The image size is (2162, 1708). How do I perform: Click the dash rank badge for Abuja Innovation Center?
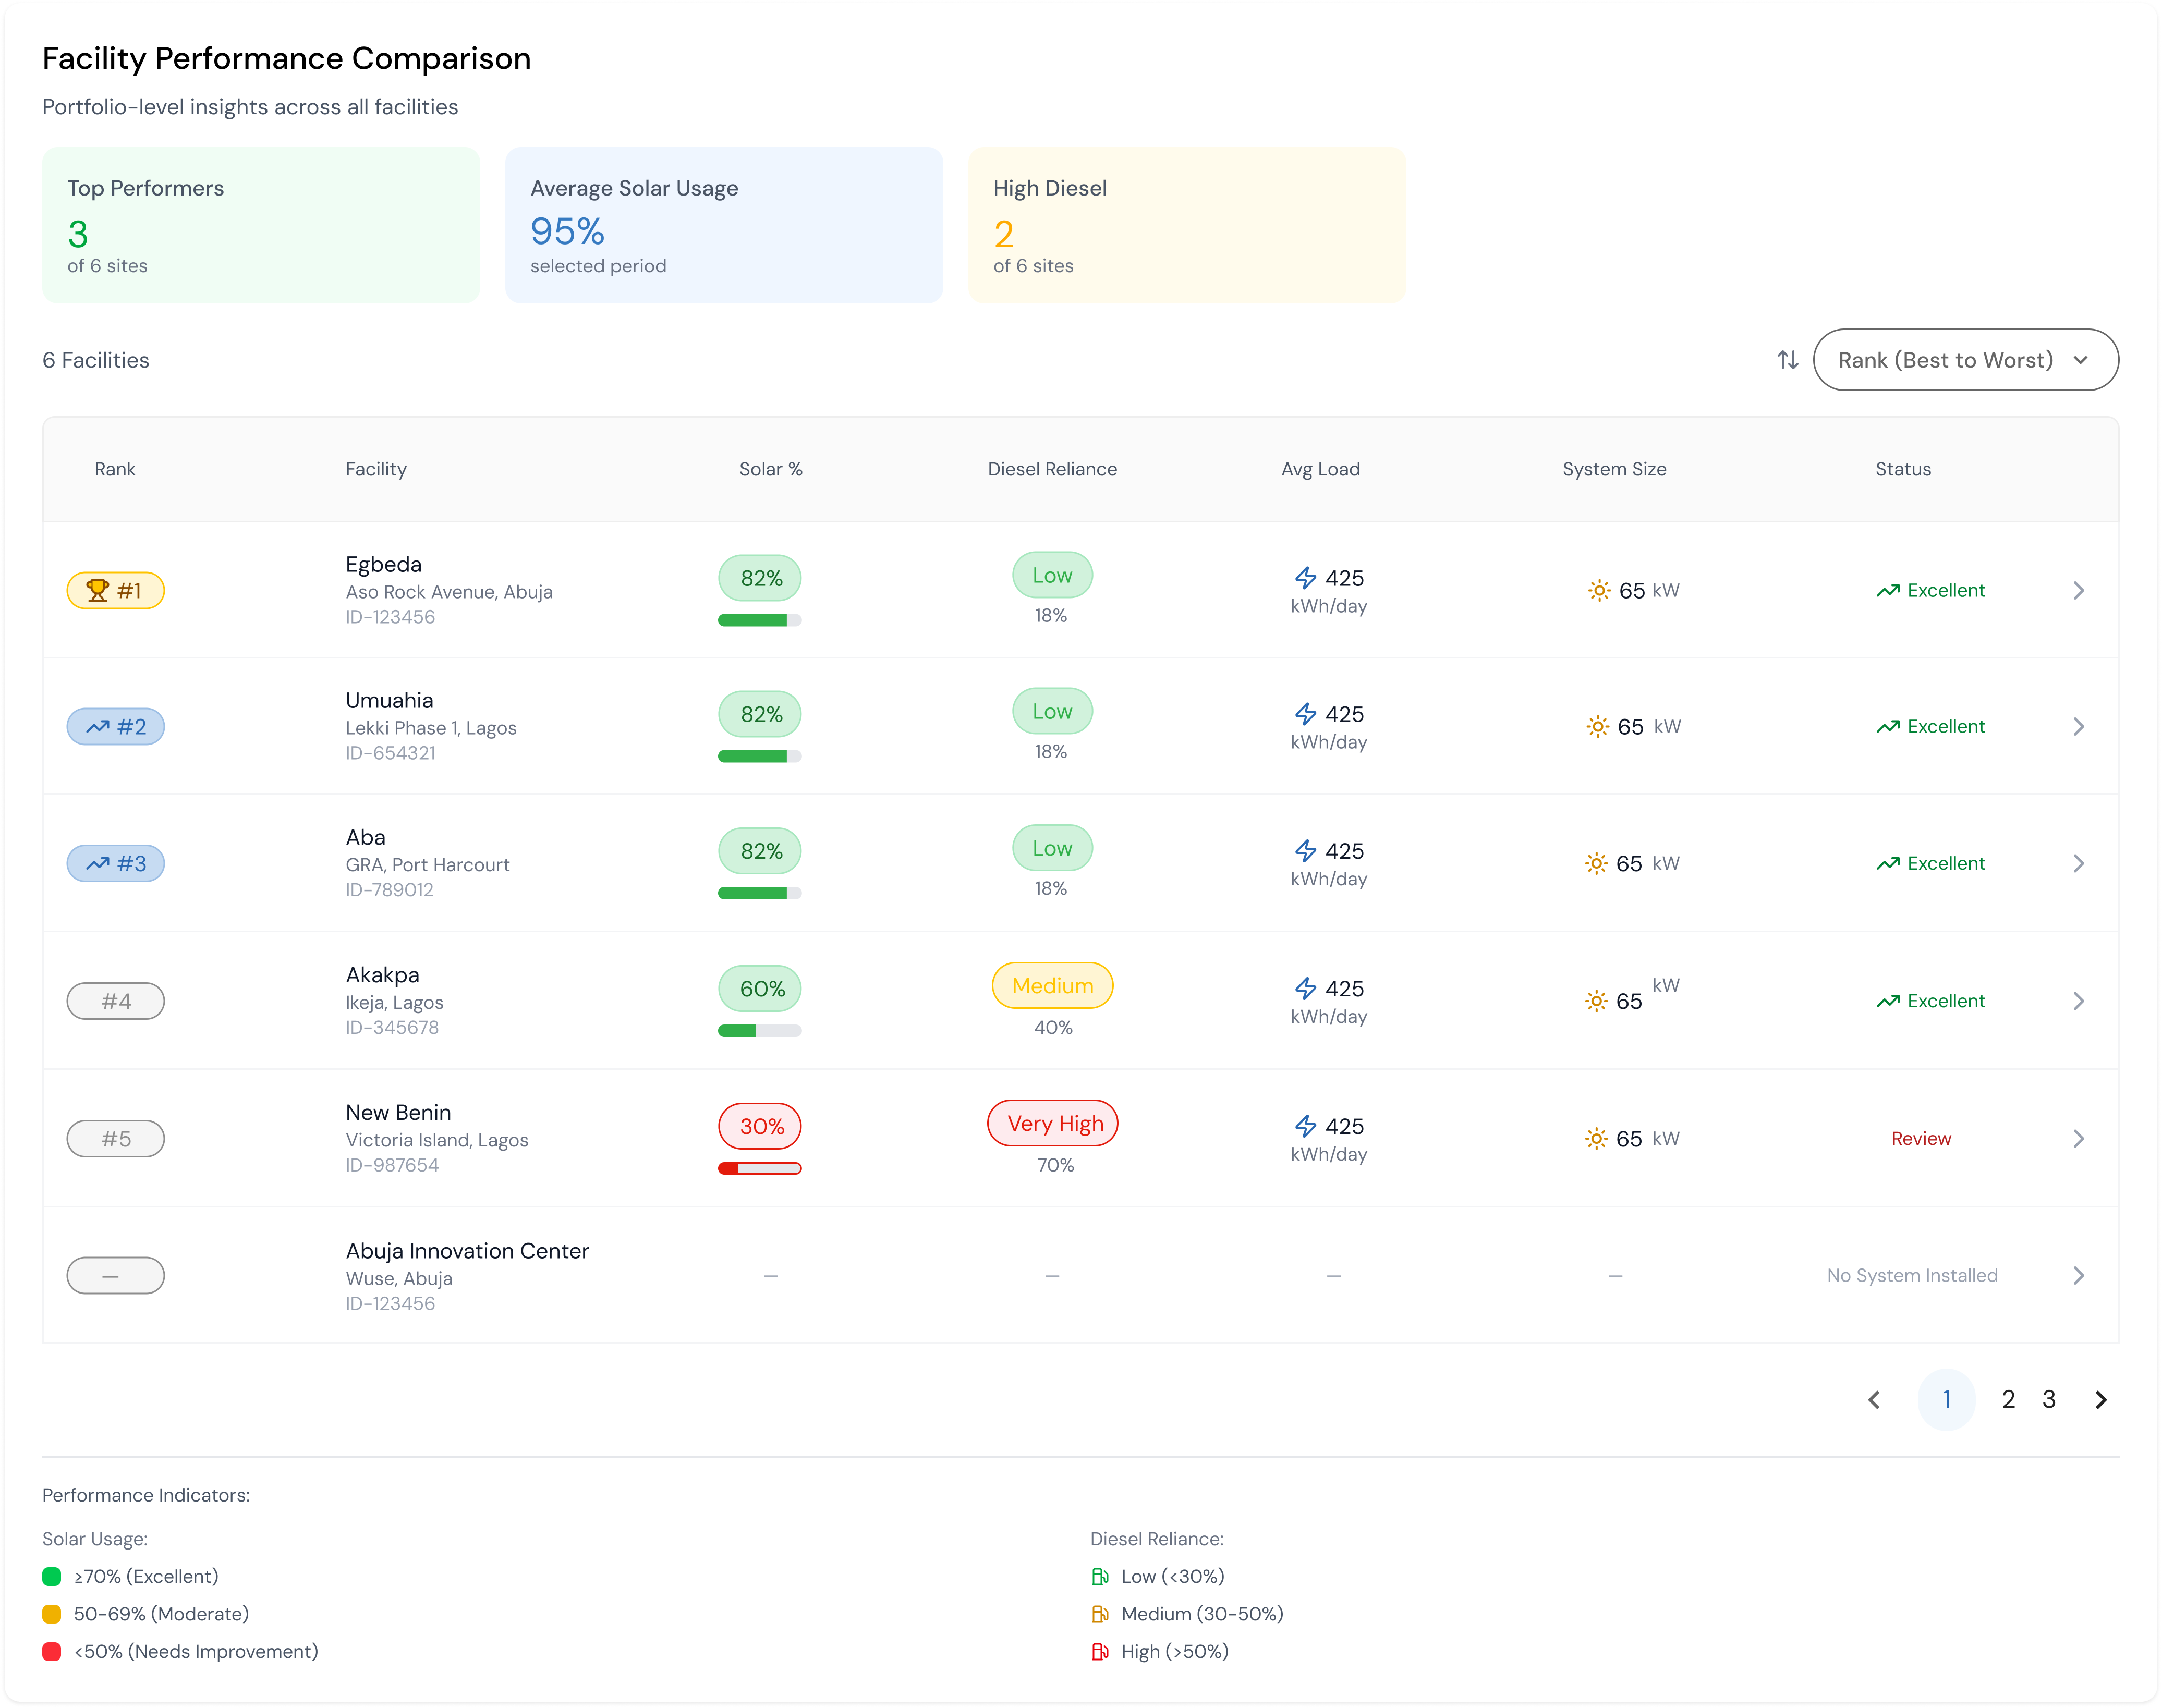pyautogui.click(x=116, y=1276)
